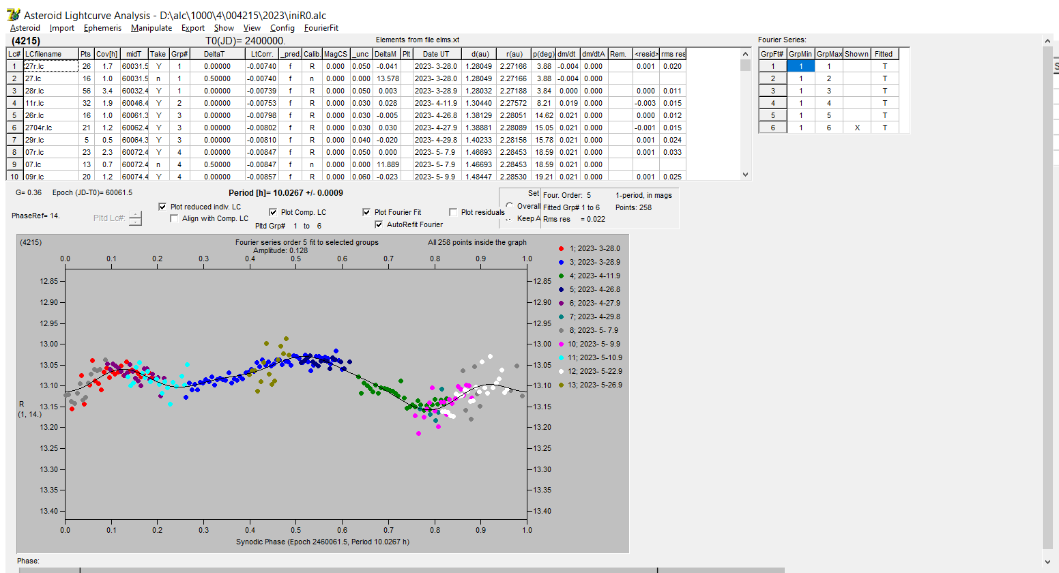Click the PhaseRef= 14. label
The image size is (1059, 573).
click(x=35, y=216)
